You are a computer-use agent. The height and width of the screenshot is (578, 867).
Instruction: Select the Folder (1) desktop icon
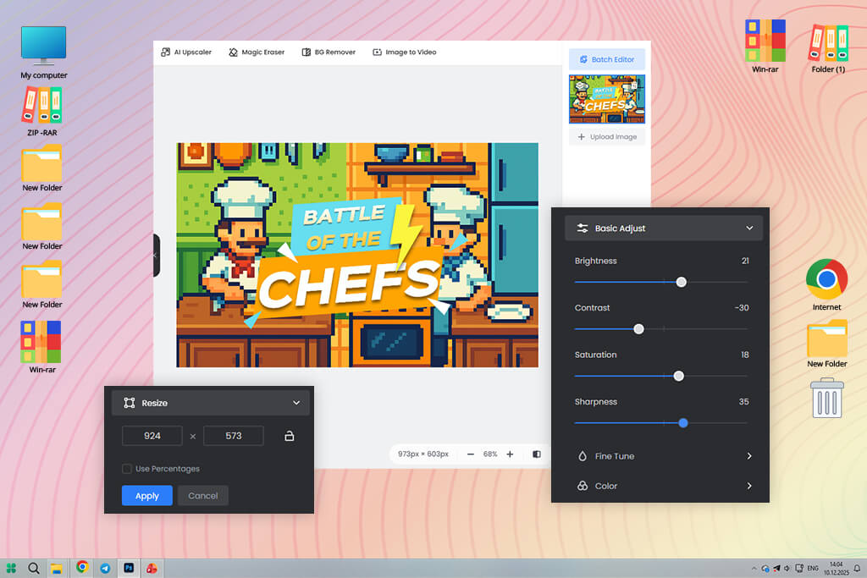(x=828, y=48)
